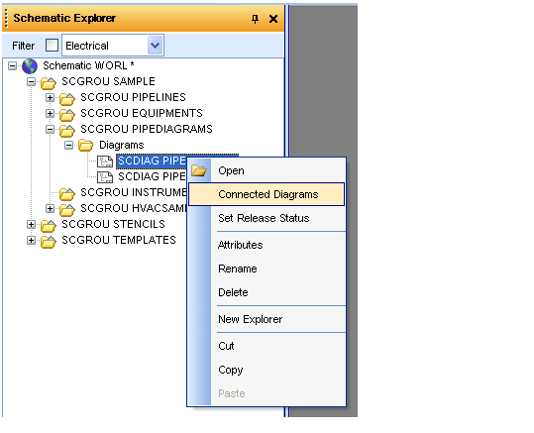Click the Diagrams folder icon
This screenshot has width=534, height=433.
click(85, 146)
